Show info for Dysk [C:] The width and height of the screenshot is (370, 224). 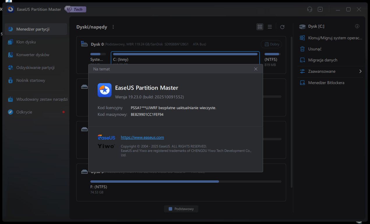pos(357,26)
